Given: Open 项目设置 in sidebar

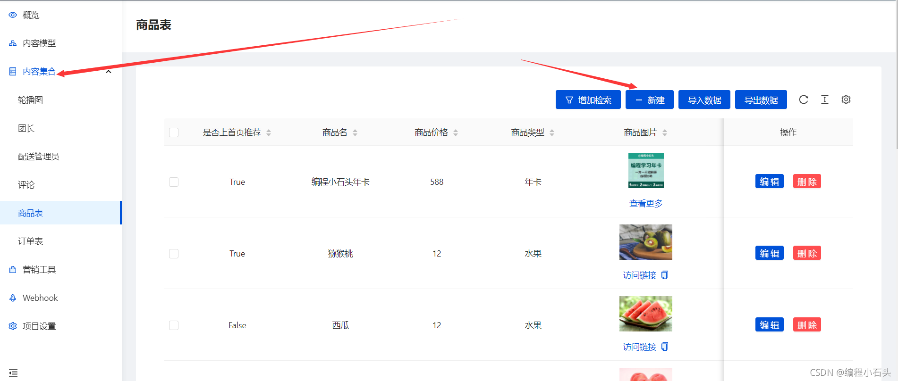Looking at the screenshot, I should [x=61, y=326].
